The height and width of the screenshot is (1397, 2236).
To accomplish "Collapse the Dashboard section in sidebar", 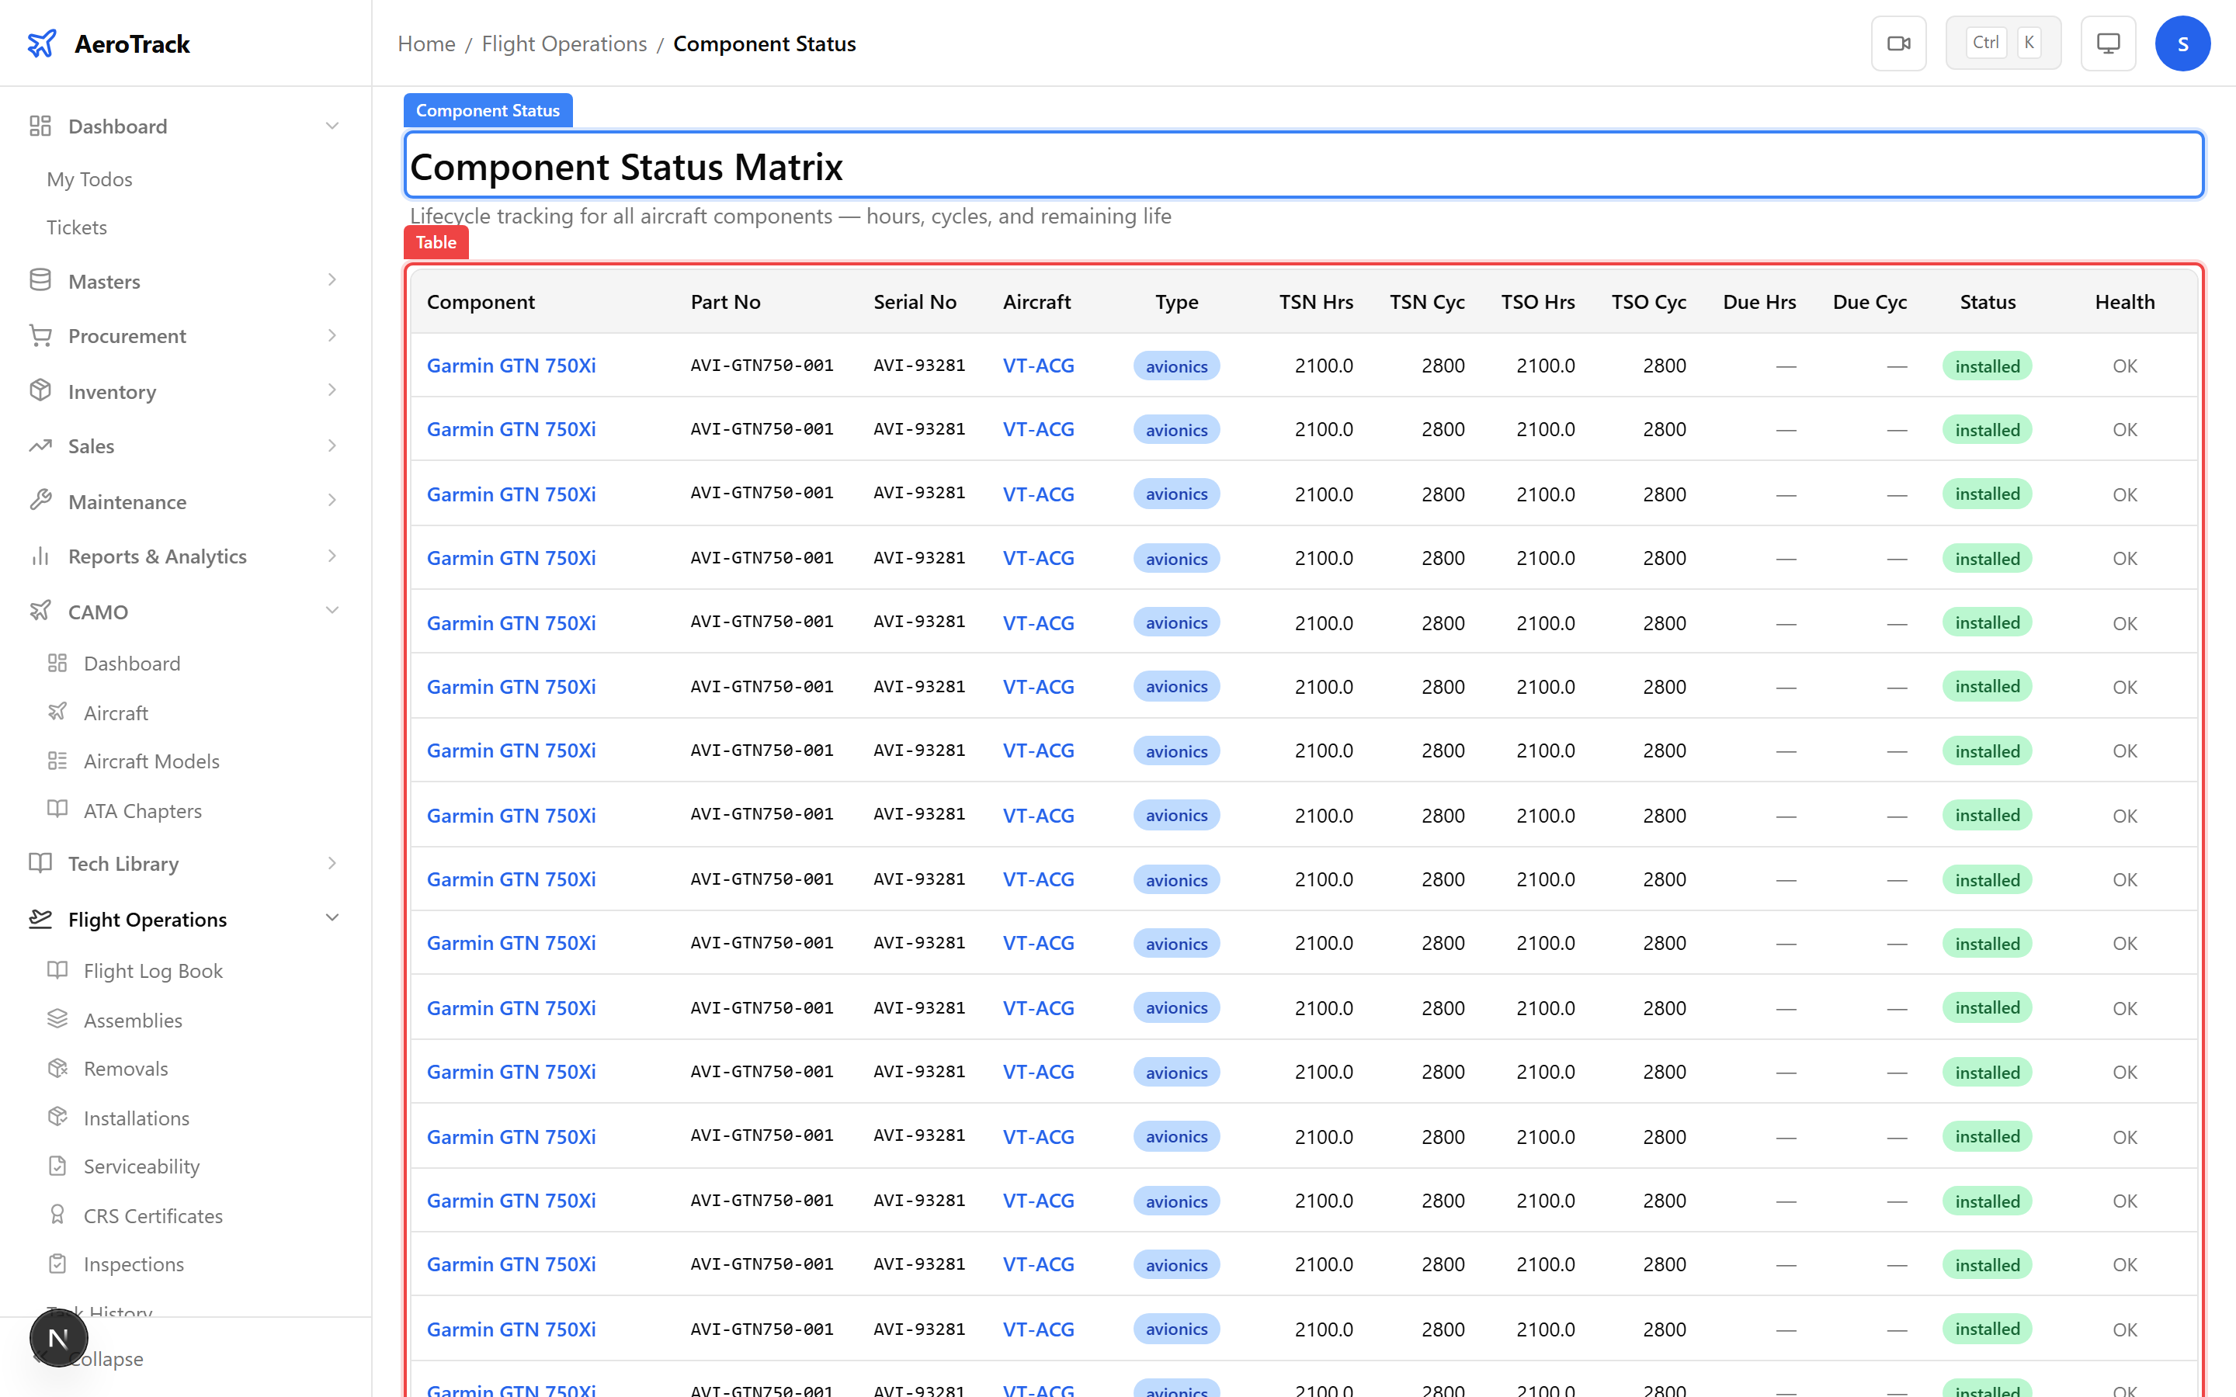I will coord(332,126).
